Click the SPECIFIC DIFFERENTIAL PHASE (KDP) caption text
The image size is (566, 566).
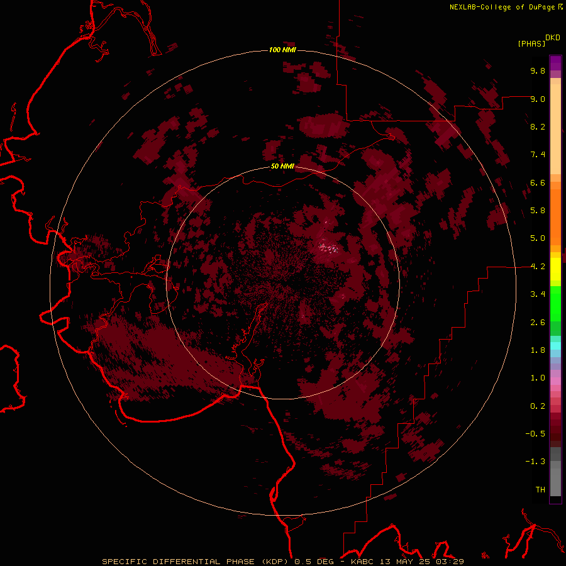195,562
